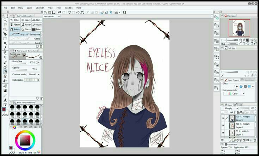The image size is (259, 156).
Task: Select the Straight line figure tool
Action: [5, 95]
